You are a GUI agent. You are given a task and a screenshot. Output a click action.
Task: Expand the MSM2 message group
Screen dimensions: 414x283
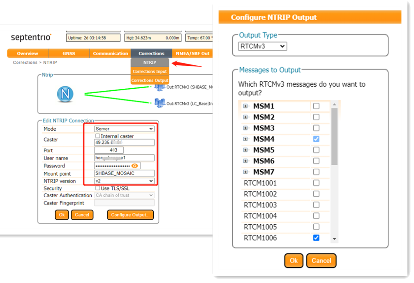245,117
